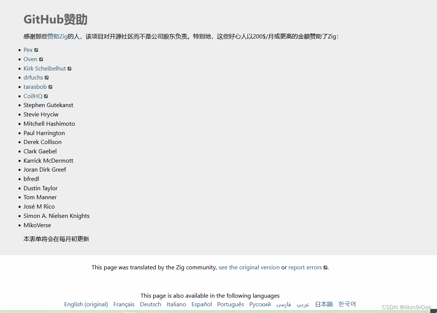The height and width of the screenshot is (313, 437).
Task: Click the external link icon beside tarasbob
Action: click(50, 87)
